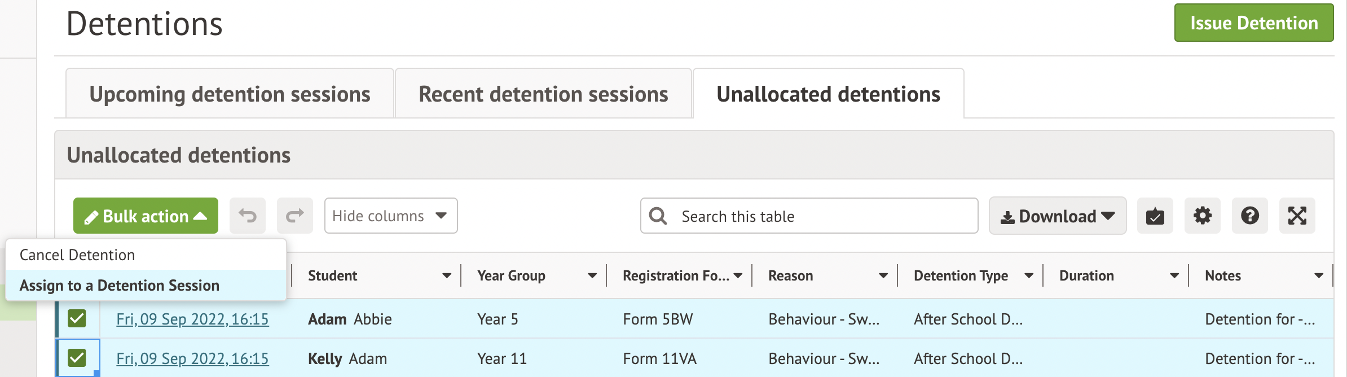Image resolution: width=1347 pixels, height=377 pixels.
Task: Expand the Year Group column menu
Action: 592,275
